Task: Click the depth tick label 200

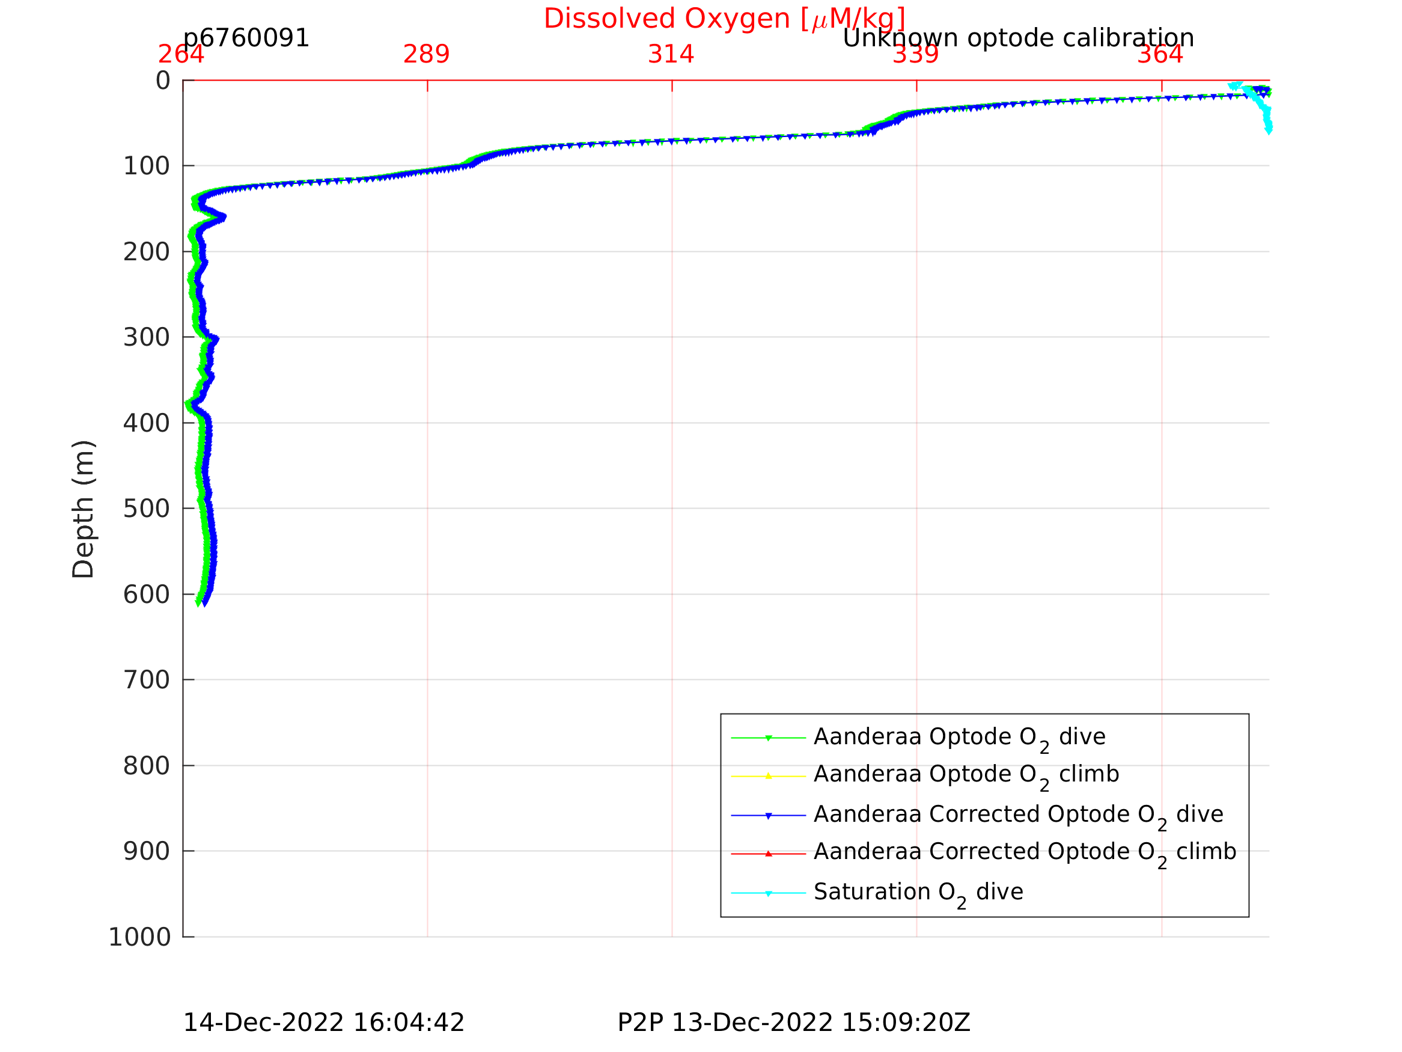Action: click(x=147, y=252)
